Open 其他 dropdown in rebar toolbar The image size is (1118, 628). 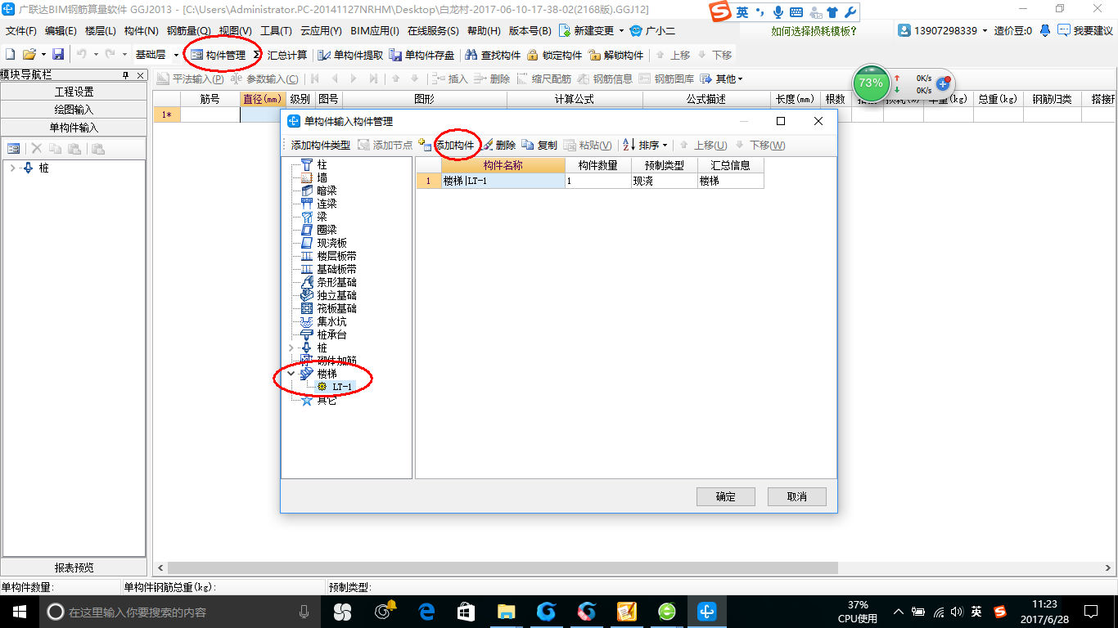pos(722,78)
